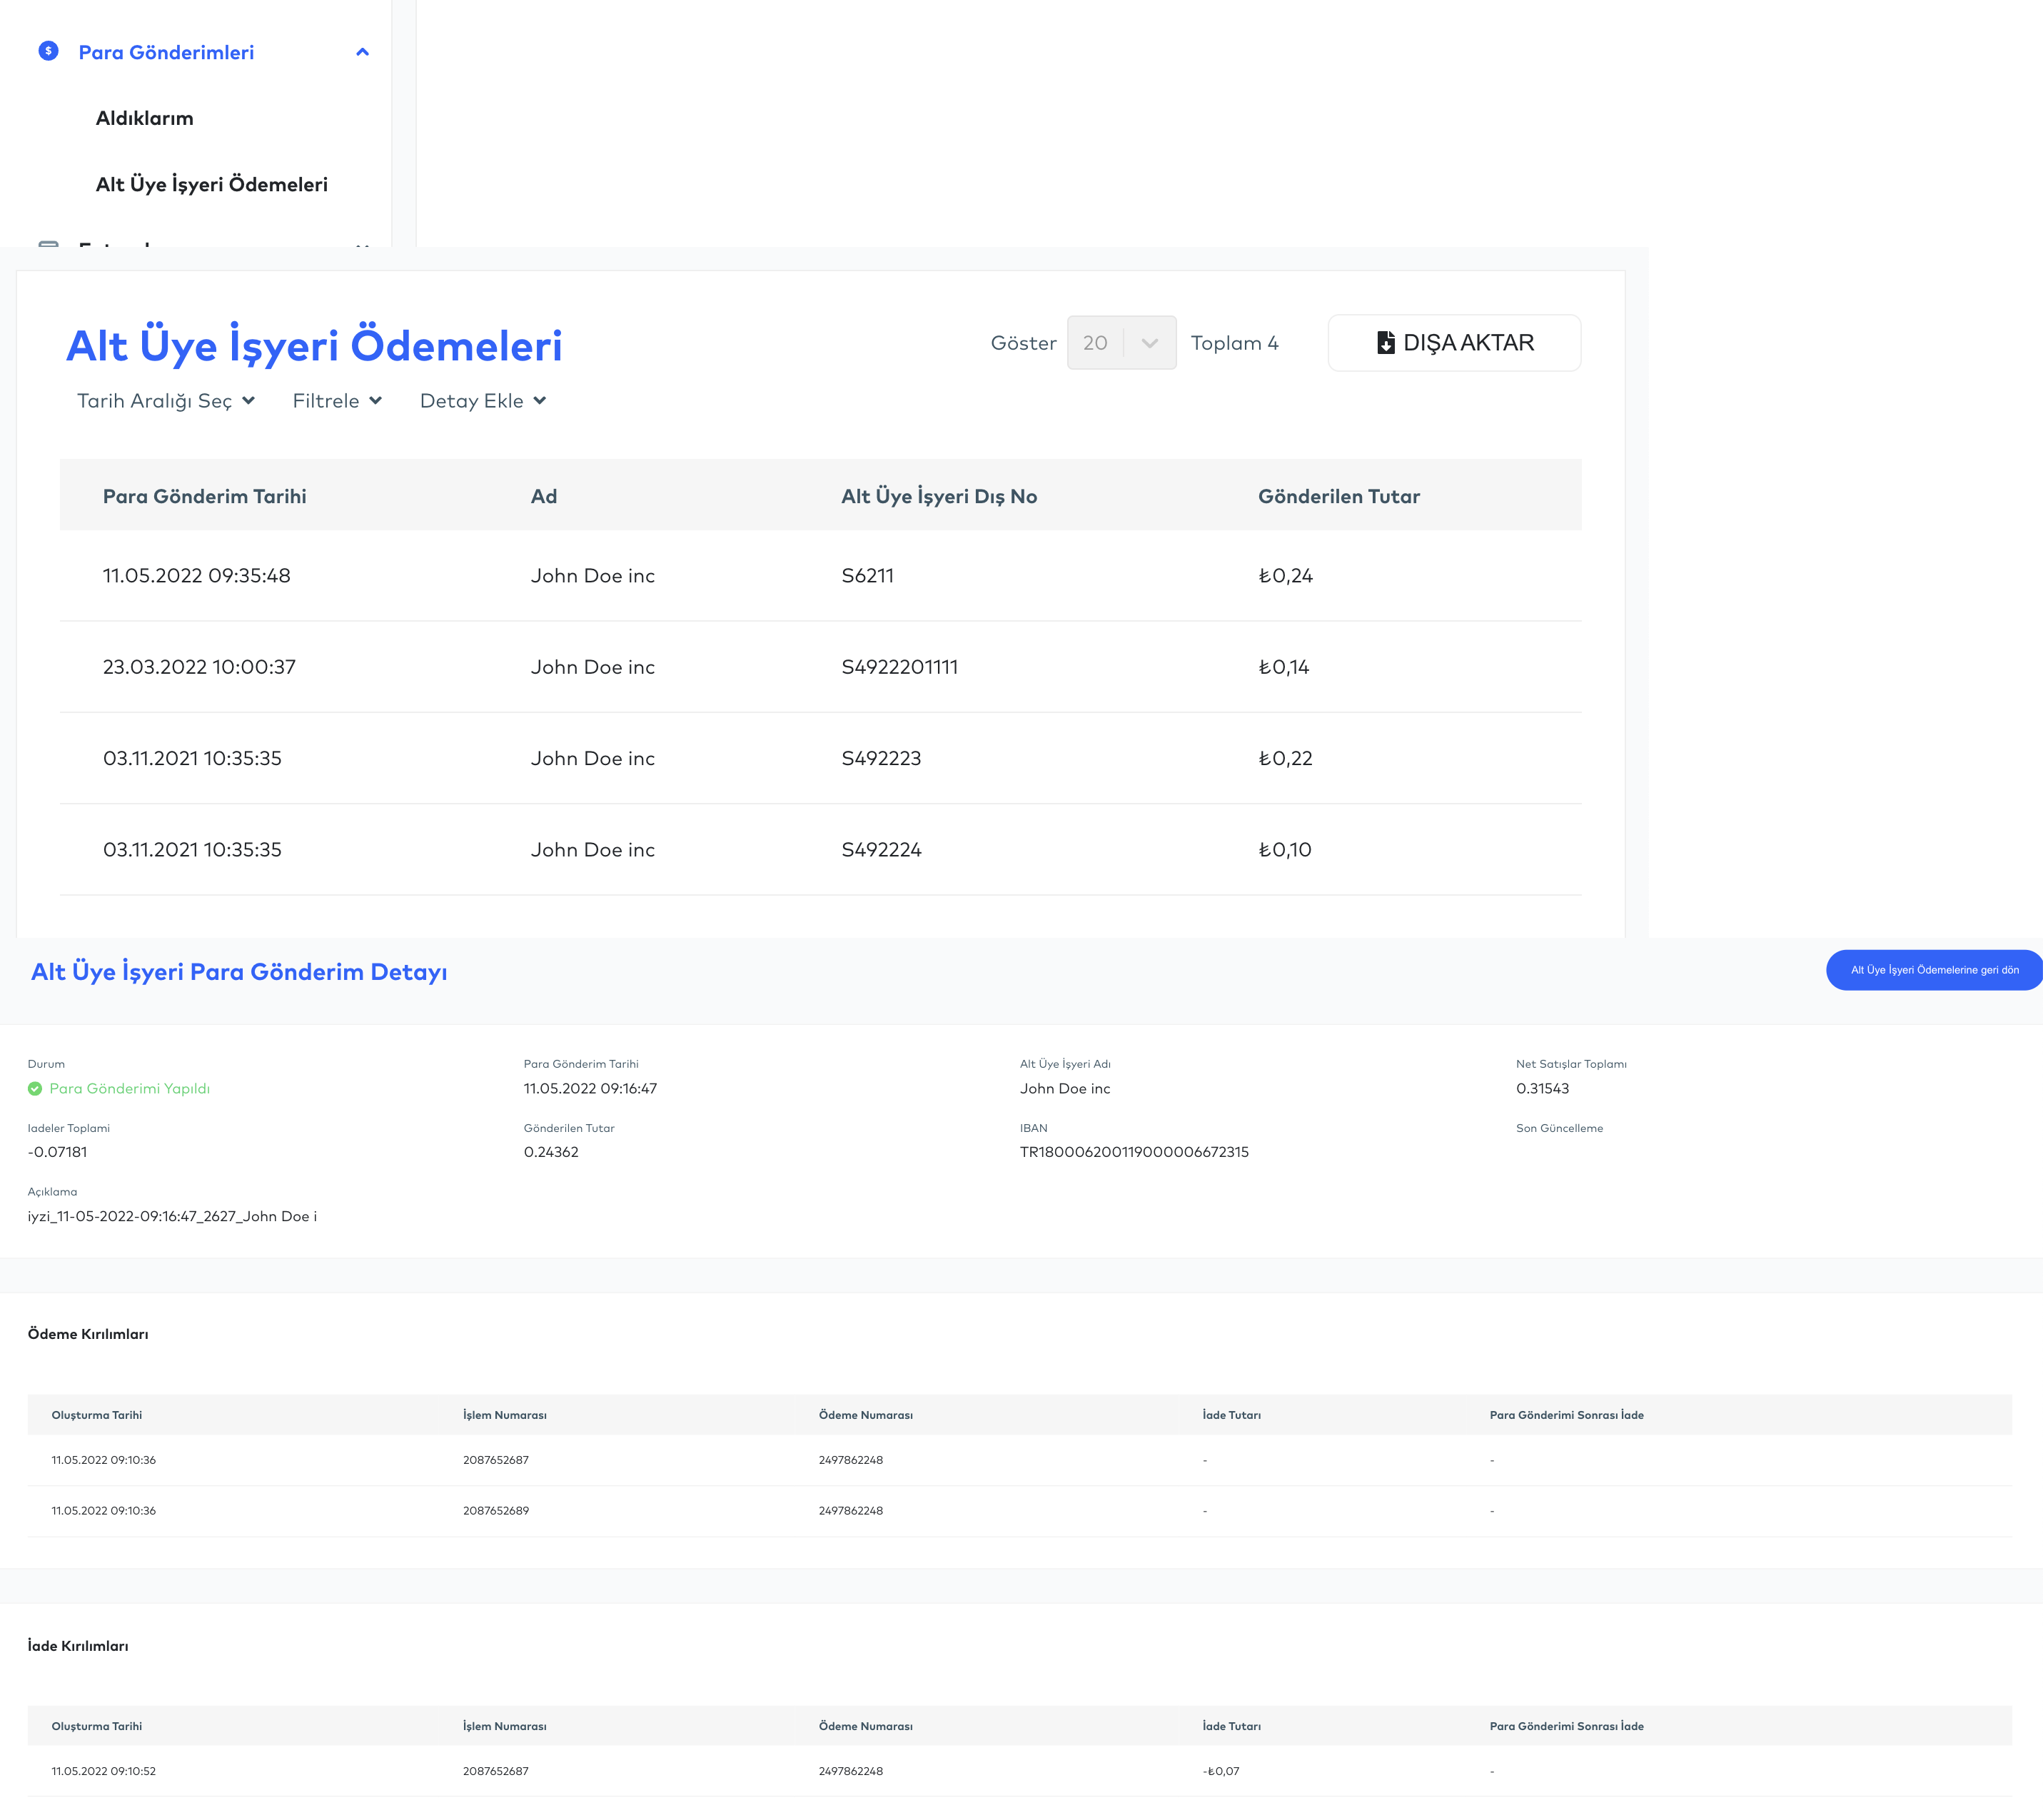The width and height of the screenshot is (2043, 1820).
Task: Expand the Detay Ekle dropdown
Action: coord(483,401)
